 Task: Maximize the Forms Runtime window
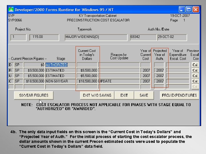(x=189, y=9)
